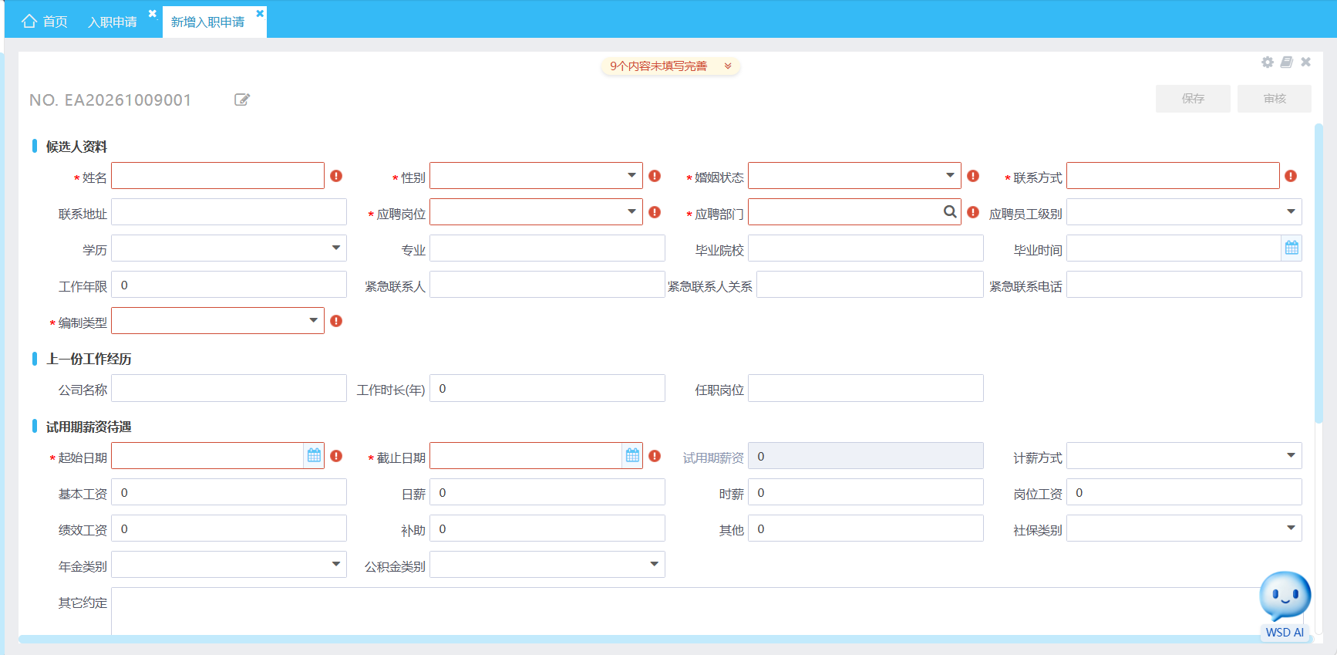Click the error icon beside 性别 dropdown
The height and width of the screenshot is (655, 1337).
pos(655,176)
